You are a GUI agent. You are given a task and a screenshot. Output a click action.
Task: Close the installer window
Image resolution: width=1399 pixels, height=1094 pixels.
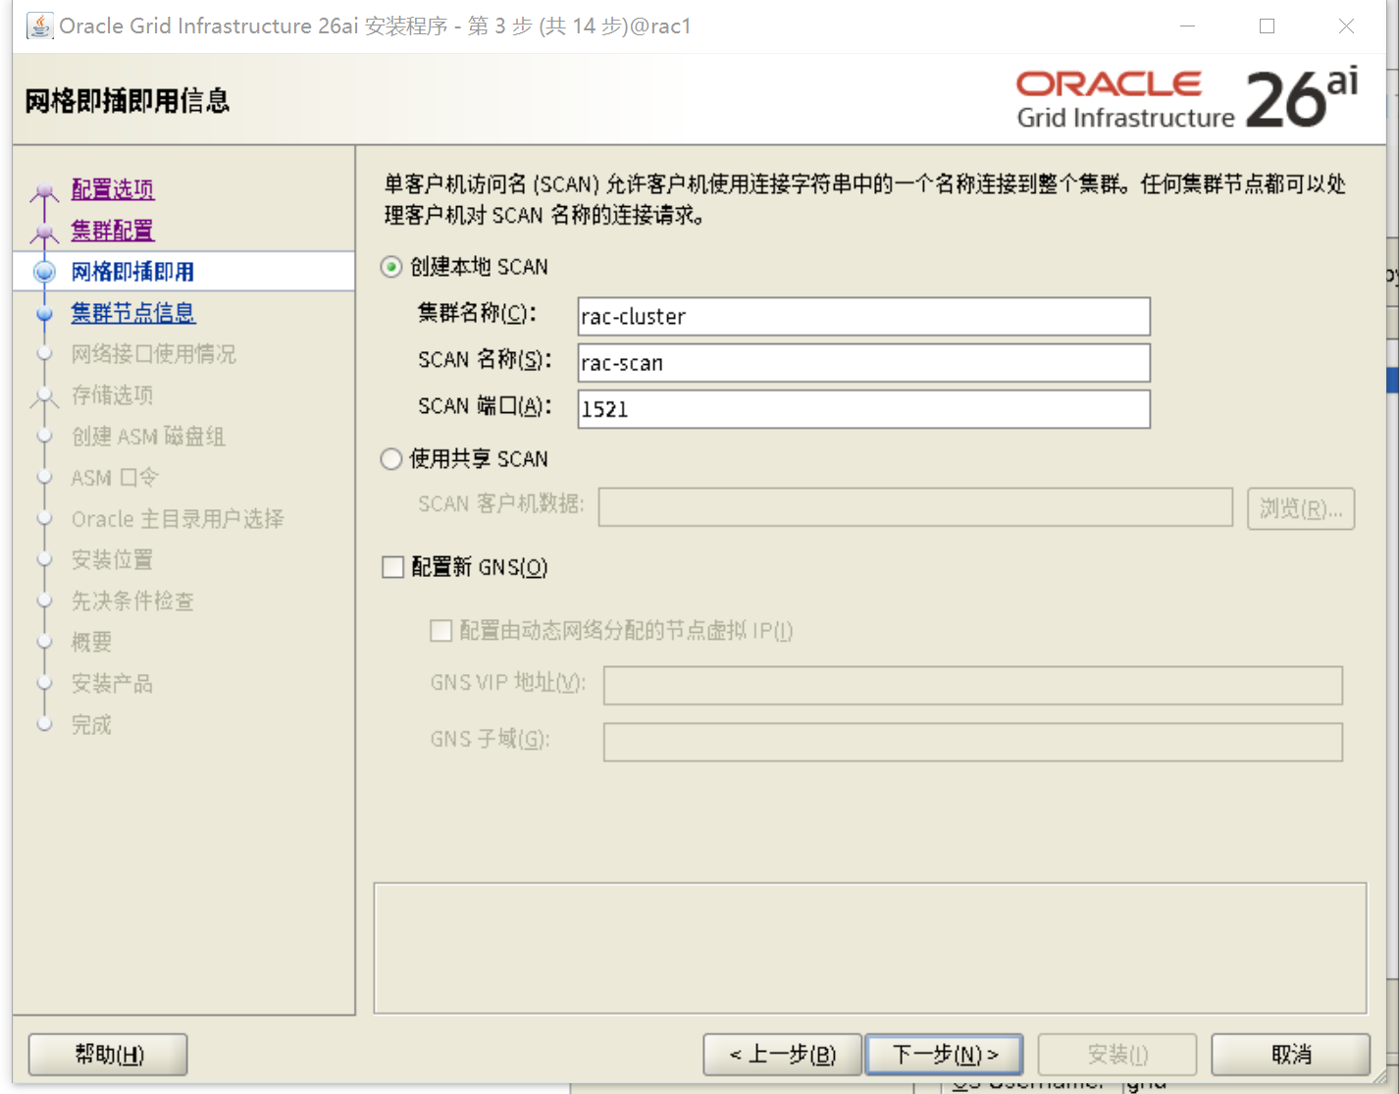coord(1346,26)
